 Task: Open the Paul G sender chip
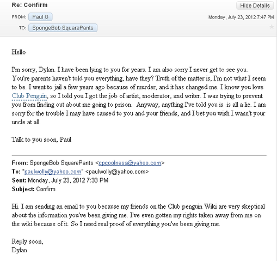coord(40,17)
